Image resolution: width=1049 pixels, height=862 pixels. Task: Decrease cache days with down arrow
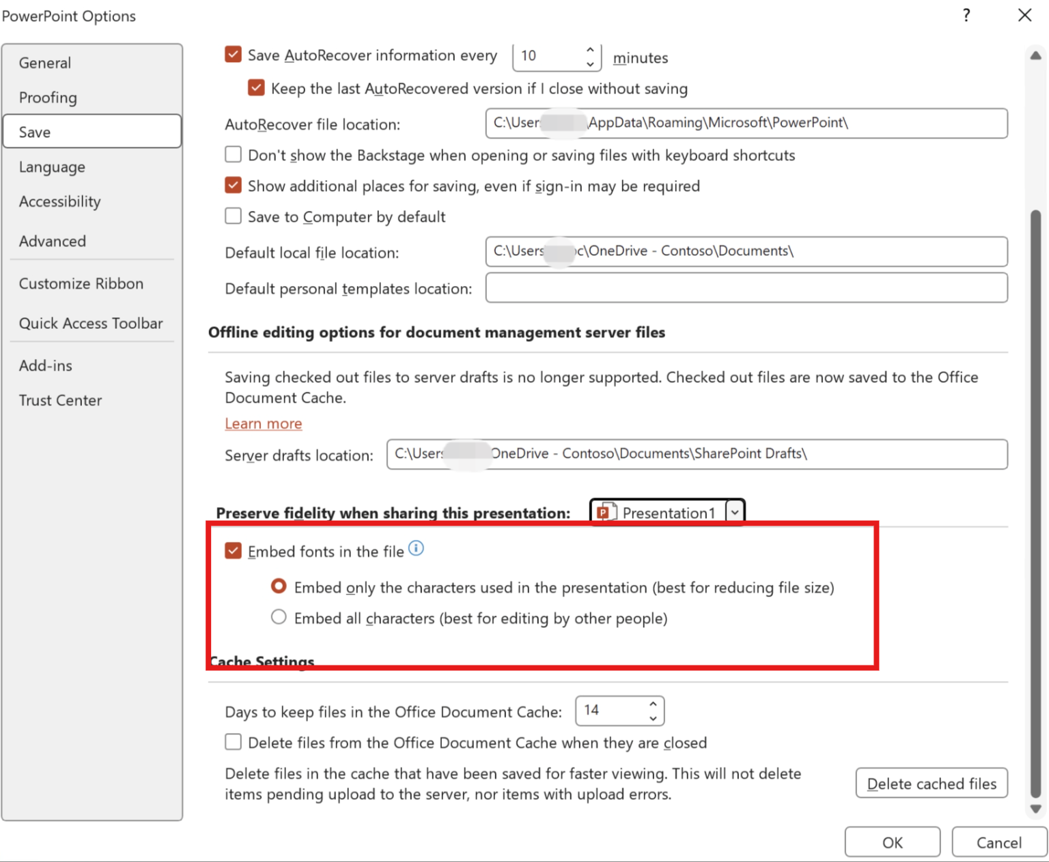click(653, 718)
